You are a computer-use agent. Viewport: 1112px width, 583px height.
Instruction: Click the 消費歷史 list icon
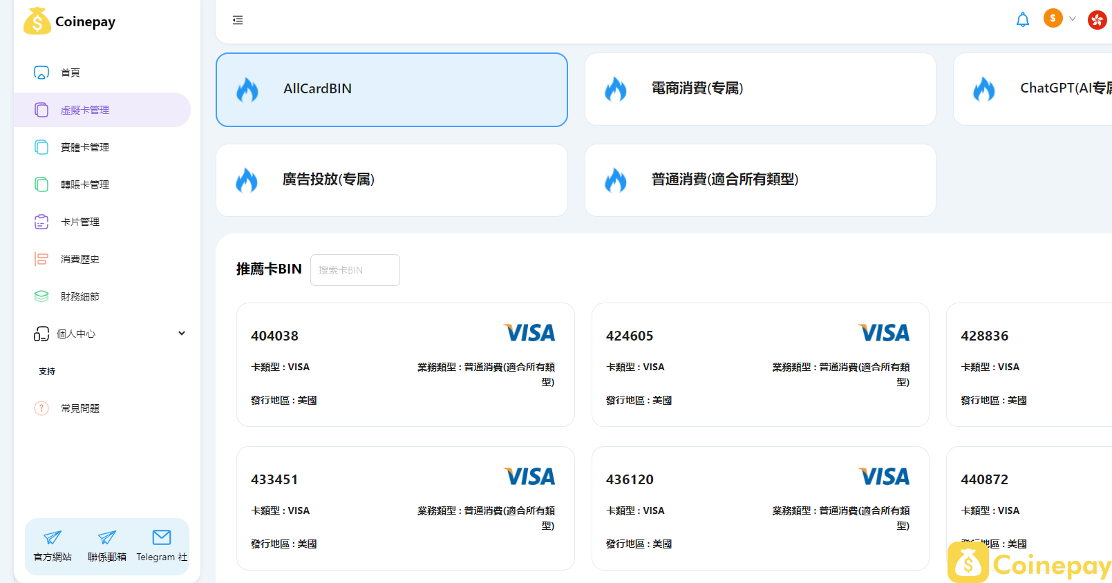click(x=41, y=259)
